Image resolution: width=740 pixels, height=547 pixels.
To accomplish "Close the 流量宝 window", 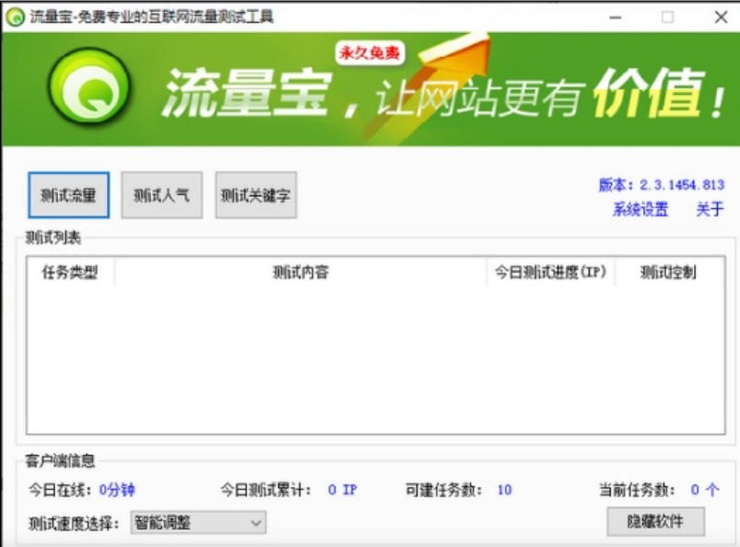I will click(720, 17).
